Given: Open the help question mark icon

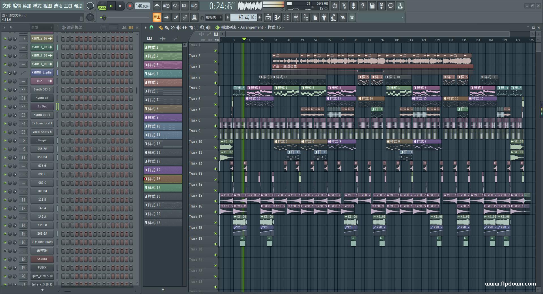Looking at the screenshot, I should 363,6.
